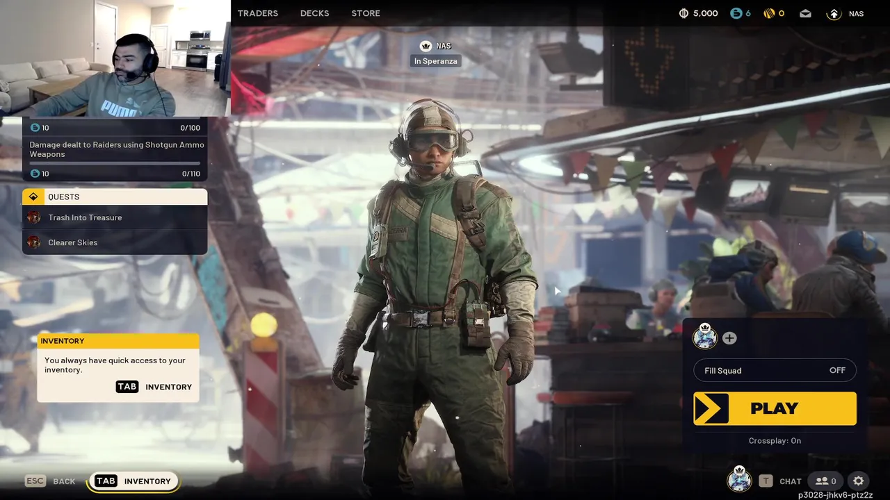Viewport: 890px width, 500px height.
Task: Click the Quests diamond icon
Action: 33,197
